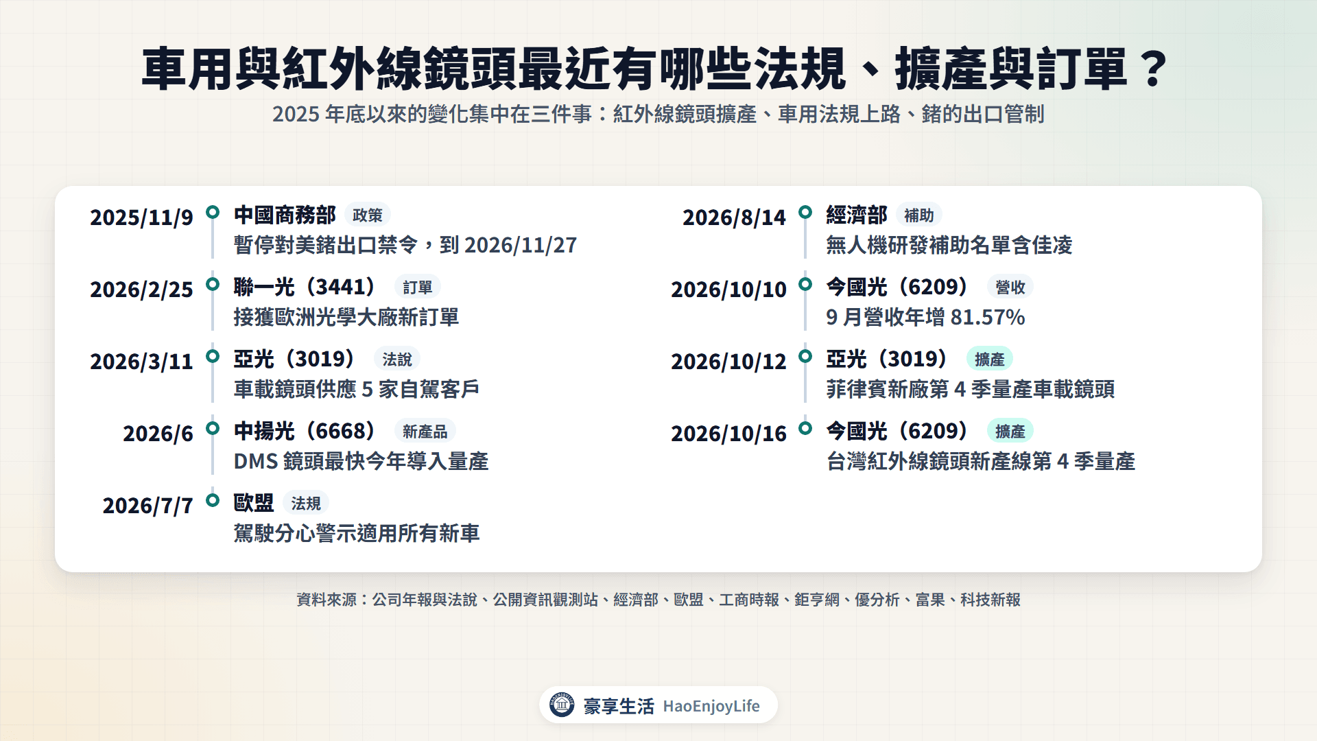Click the subtitle starting with 2025 年底以來
Viewport: 1317px width, 741px height.
point(658,114)
